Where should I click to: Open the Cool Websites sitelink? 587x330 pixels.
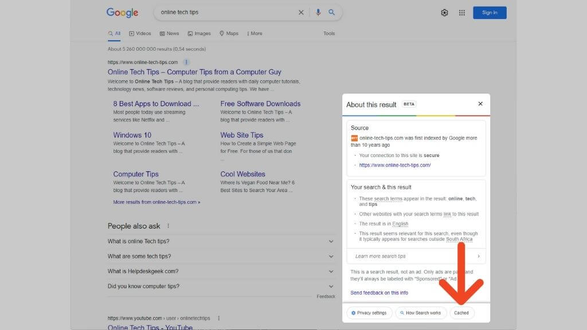click(x=242, y=174)
